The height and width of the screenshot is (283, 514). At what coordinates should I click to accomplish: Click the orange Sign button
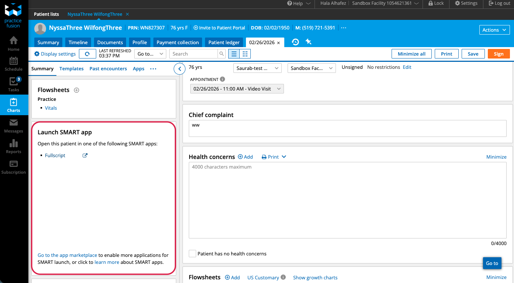(499, 54)
